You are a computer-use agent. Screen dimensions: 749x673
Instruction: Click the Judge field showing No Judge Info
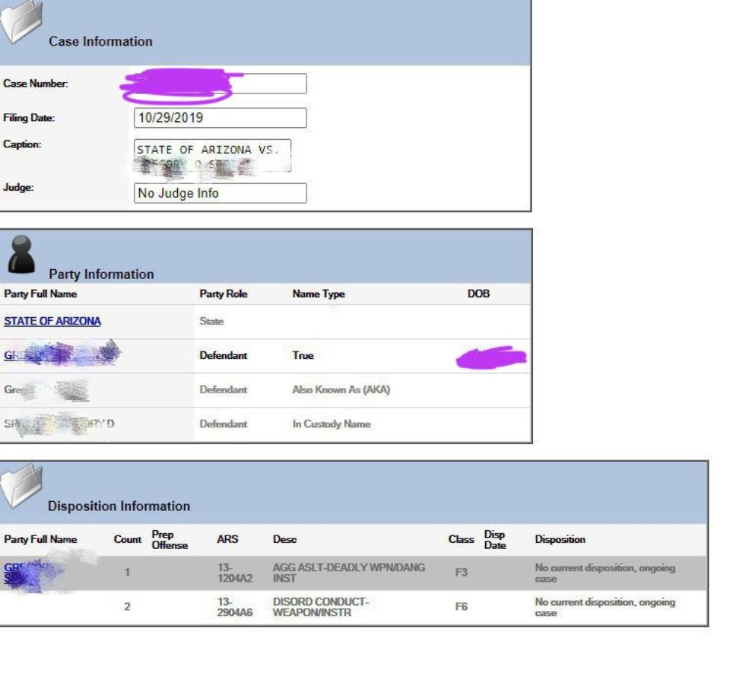pyautogui.click(x=221, y=193)
